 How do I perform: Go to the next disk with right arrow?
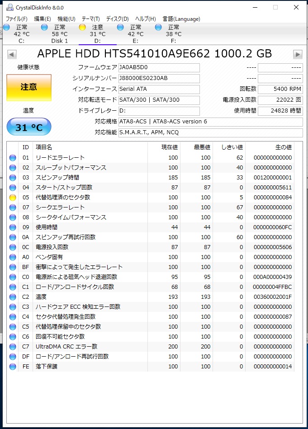[298, 54]
